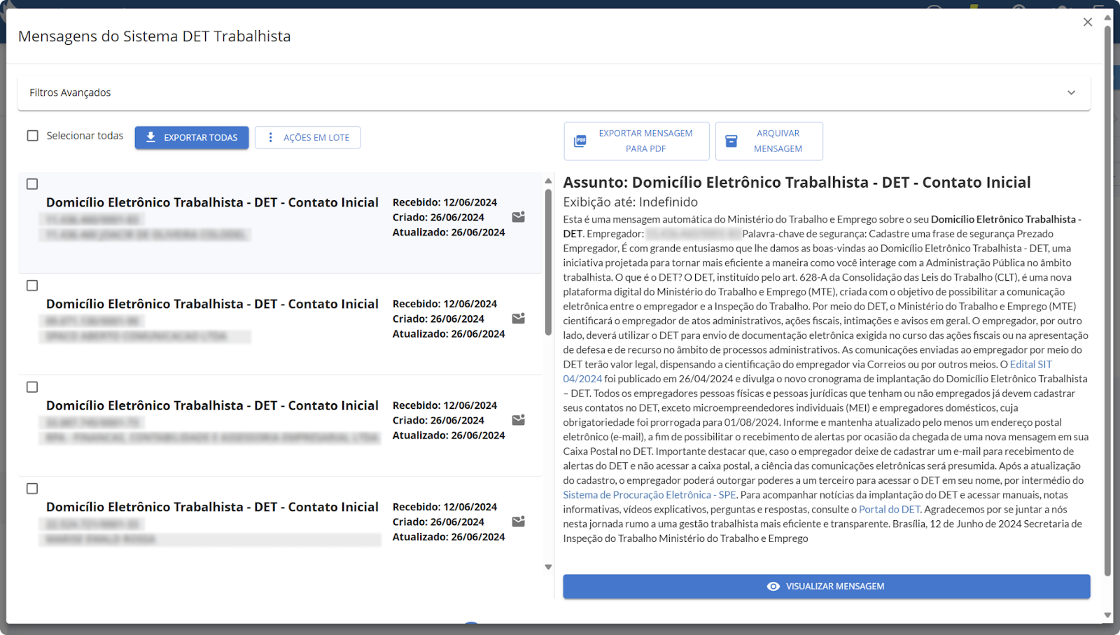Viewport: 1120px width, 635px height.
Task: Click the message list scrollbar thumb
Action: 548,262
